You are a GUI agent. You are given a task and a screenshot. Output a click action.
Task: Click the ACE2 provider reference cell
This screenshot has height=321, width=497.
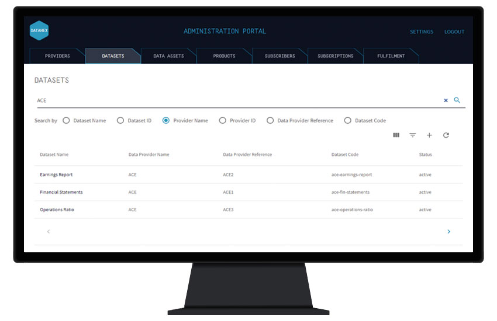pos(228,175)
